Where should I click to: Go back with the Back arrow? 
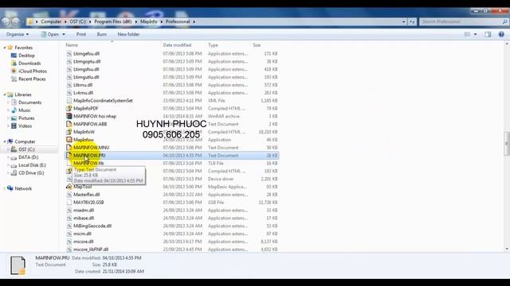click(x=6, y=21)
